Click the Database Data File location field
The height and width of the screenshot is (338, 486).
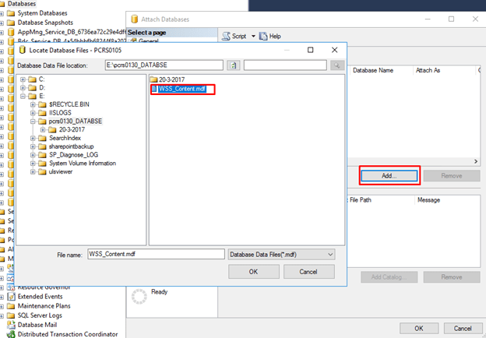tap(164, 66)
